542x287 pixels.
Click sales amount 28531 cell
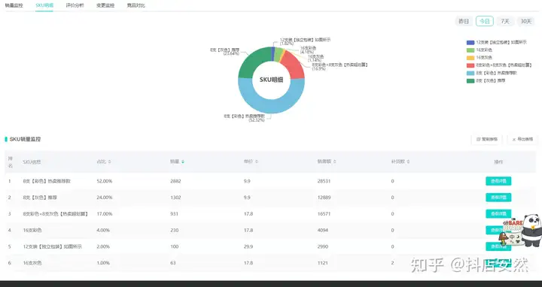324,181
